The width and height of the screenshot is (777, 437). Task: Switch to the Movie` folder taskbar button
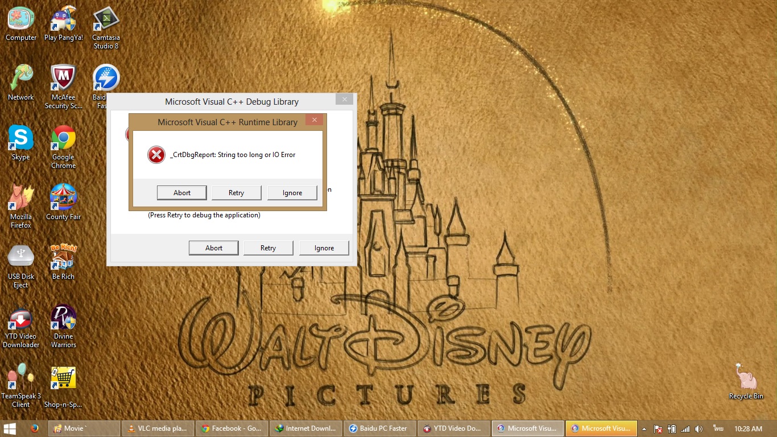click(x=85, y=428)
